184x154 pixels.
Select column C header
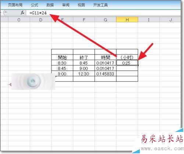(19, 20)
